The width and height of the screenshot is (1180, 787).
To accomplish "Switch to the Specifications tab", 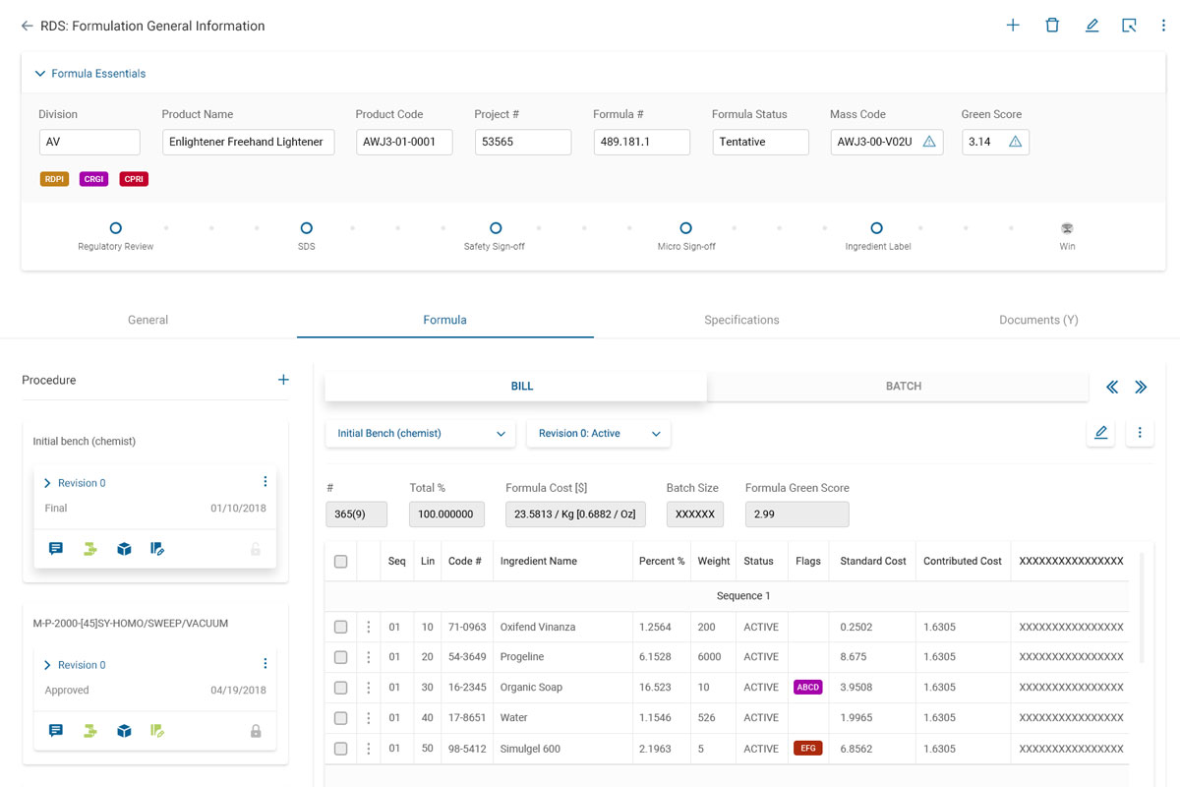I will pyautogui.click(x=741, y=320).
